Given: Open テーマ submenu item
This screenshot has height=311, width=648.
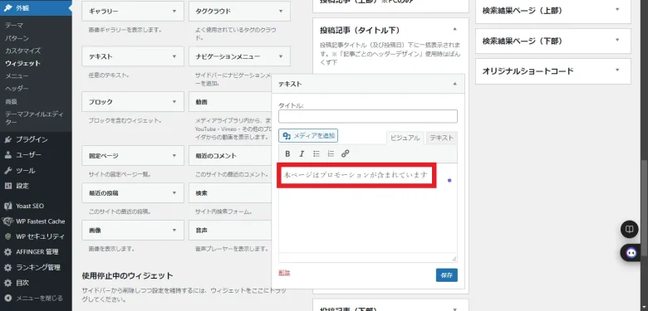Looking at the screenshot, I should pos(14,26).
